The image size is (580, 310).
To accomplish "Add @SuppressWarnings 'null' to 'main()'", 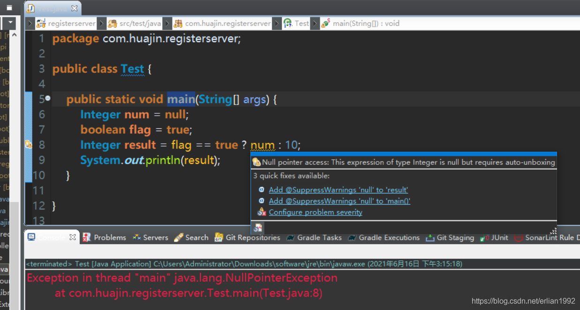I will (x=339, y=201).
